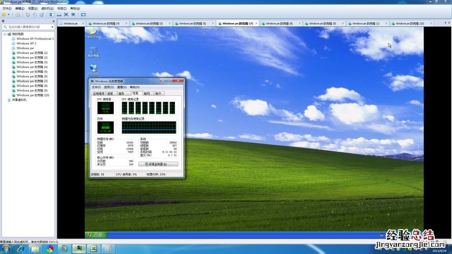
Task: Open My Computer icon on guest desktop
Action: tap(93, 51)
